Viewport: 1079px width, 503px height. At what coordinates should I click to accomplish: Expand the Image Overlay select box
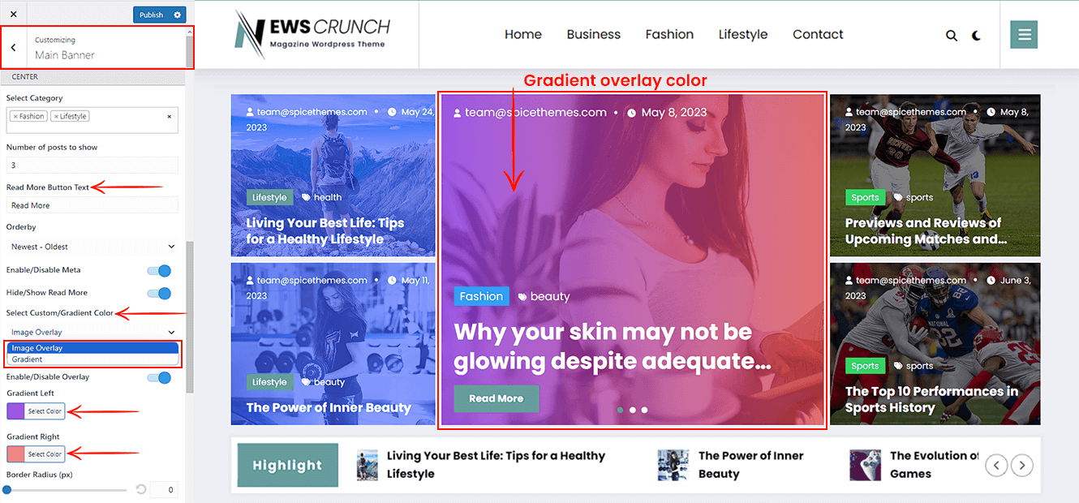click(92, 332)
